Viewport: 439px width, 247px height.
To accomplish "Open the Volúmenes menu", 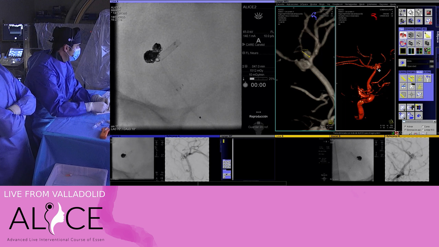I will (x=372, y=4).
